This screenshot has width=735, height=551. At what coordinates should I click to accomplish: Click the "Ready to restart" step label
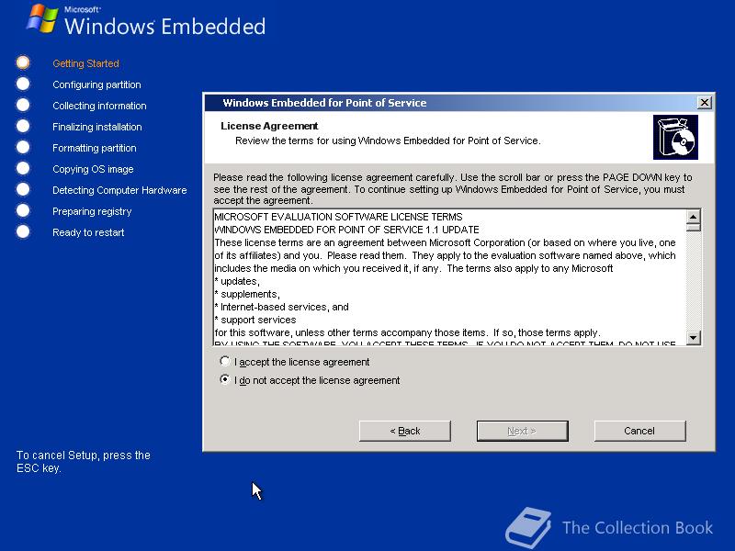(88, 233)
